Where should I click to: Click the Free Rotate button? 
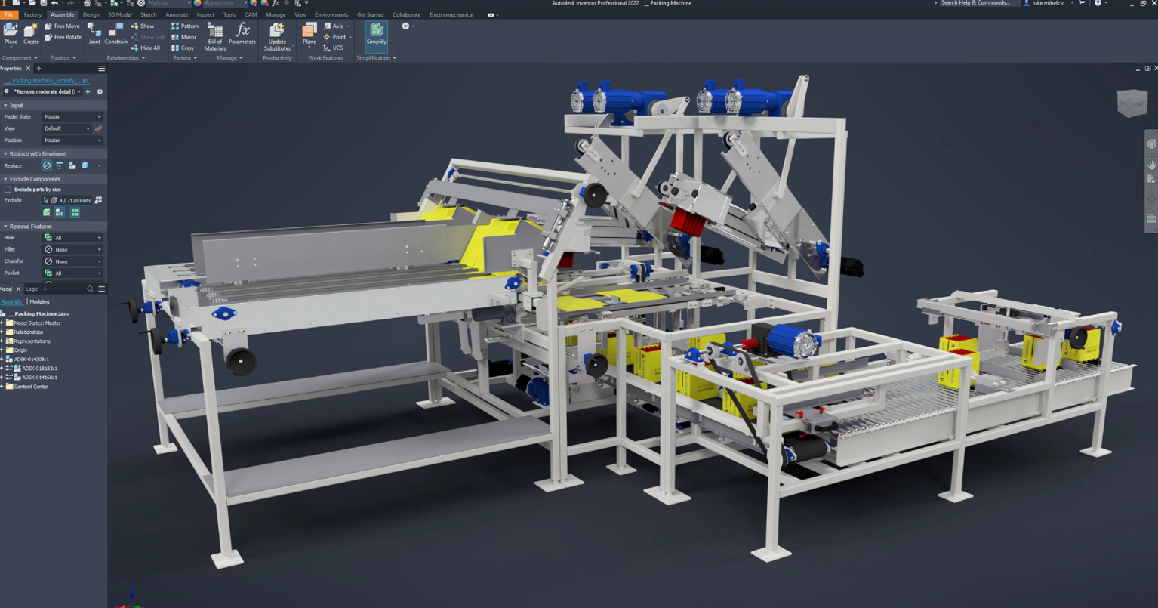click(63, 37)
